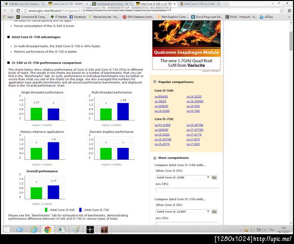
Task: Open the IT Market bookmark
Action: tap(59, 17)
